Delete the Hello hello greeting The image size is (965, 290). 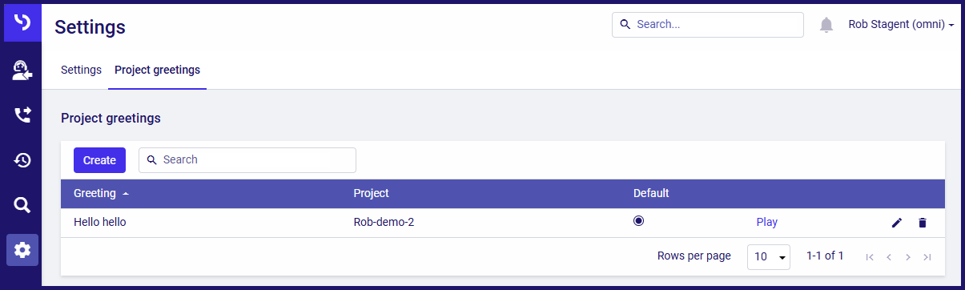[x=922, y=223]
